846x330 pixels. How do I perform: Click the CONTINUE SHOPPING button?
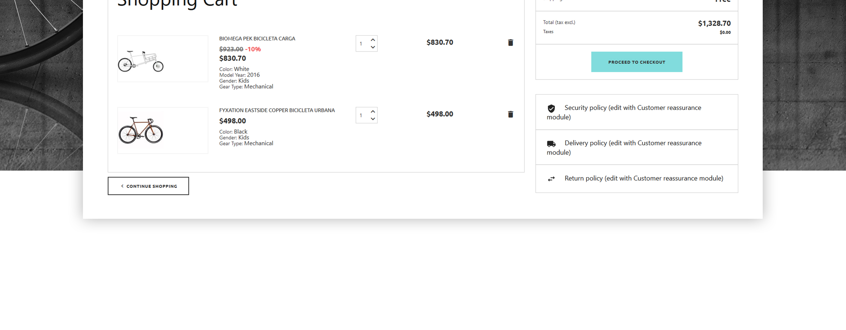(x=148, y=186)
